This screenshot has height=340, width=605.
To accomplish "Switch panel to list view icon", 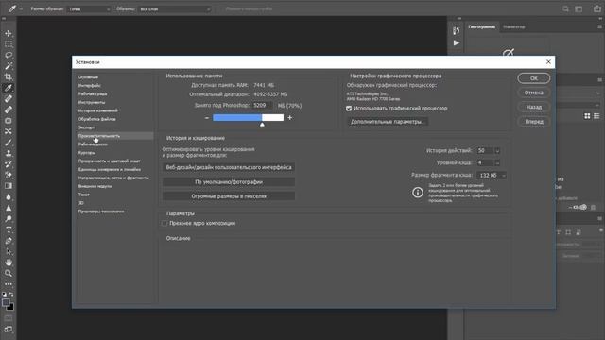I will [596, 116].
